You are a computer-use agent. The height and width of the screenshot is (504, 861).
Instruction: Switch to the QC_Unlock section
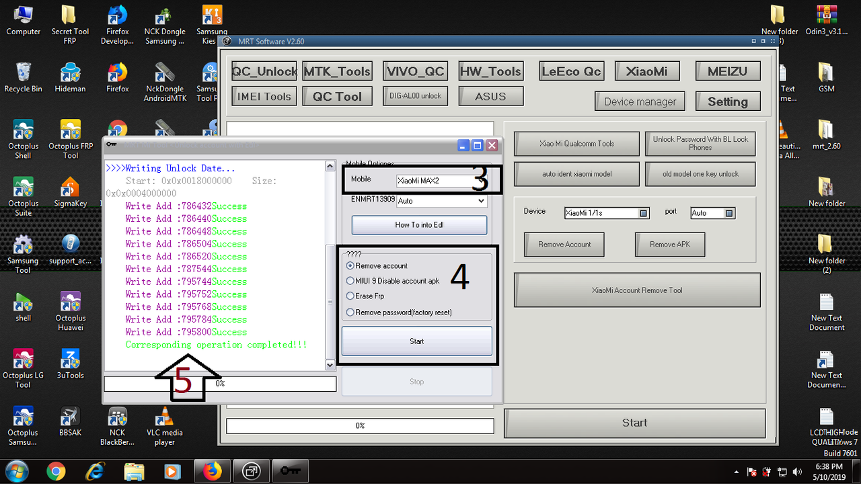264,71
